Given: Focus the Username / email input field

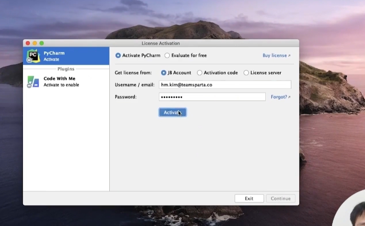Looking at the screenshot, I should [x=225, y=85].
